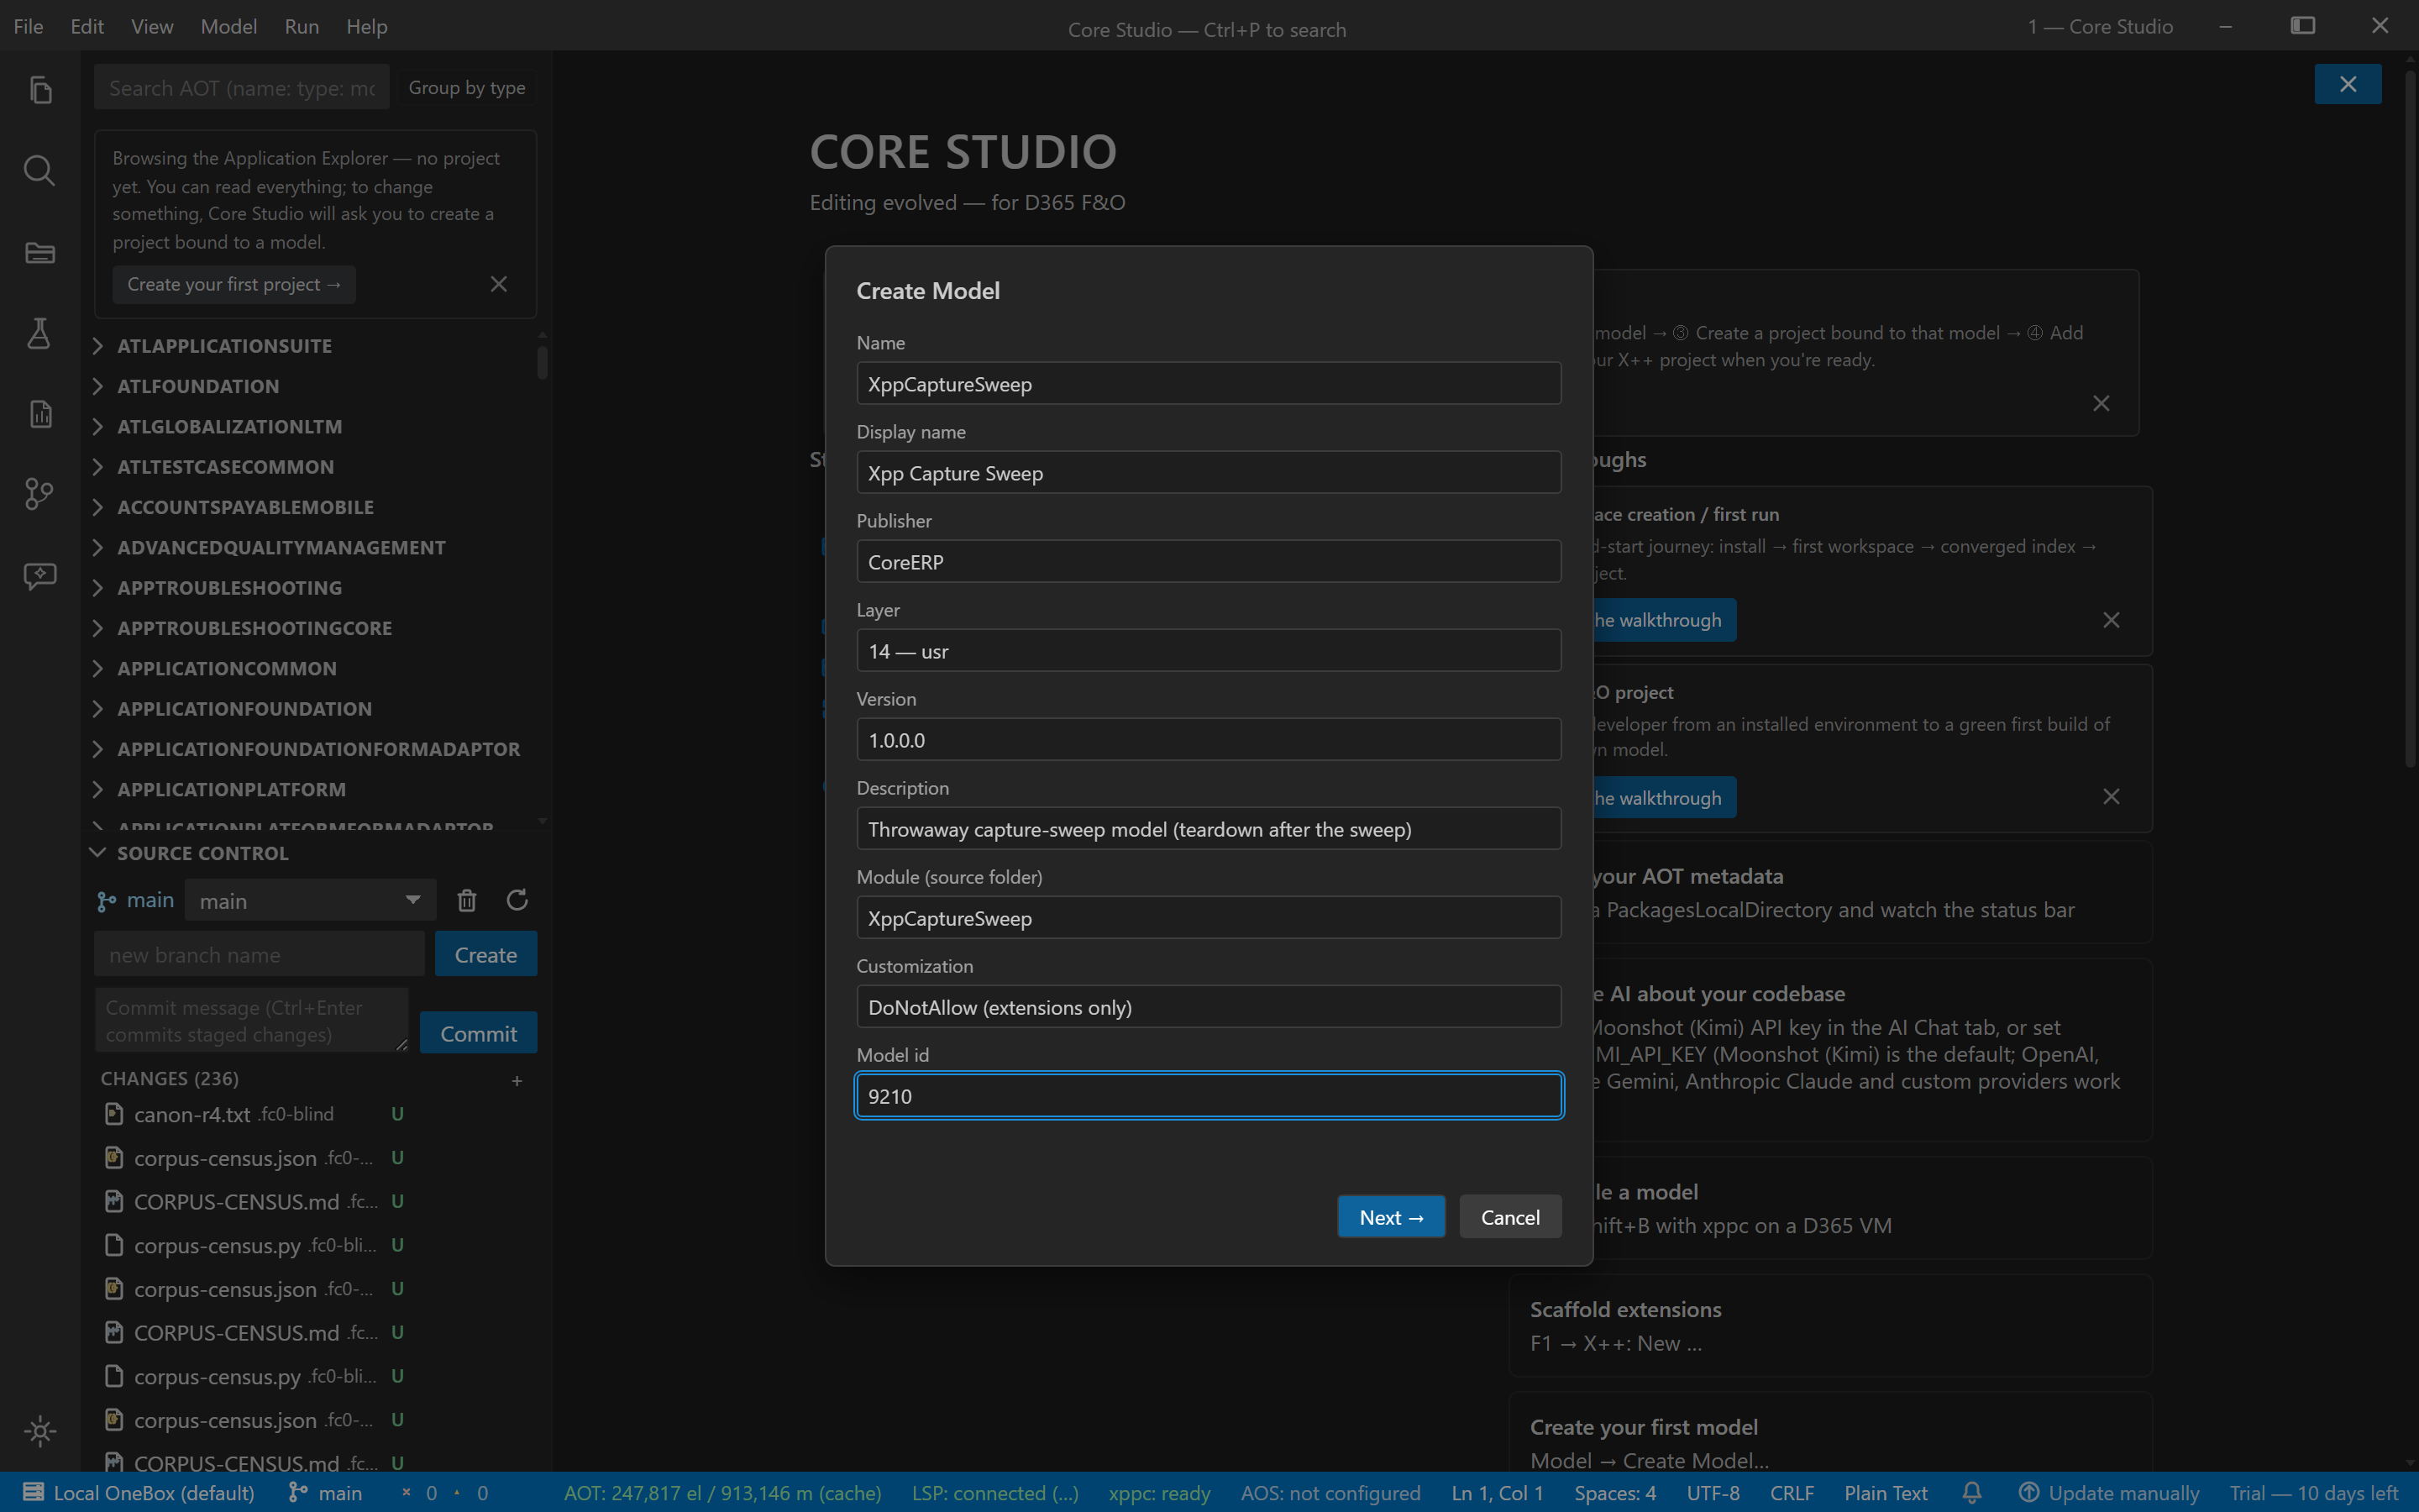
Task: Refresh source control with the reload icon
Action: click(x=517, y=900)
